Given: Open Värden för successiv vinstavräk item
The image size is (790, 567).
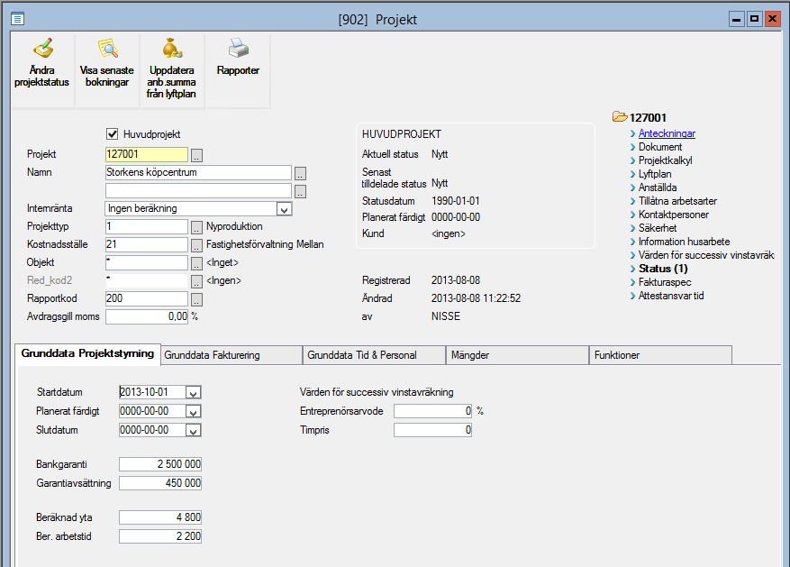Looking at the screenshot, I should point(706,255).
